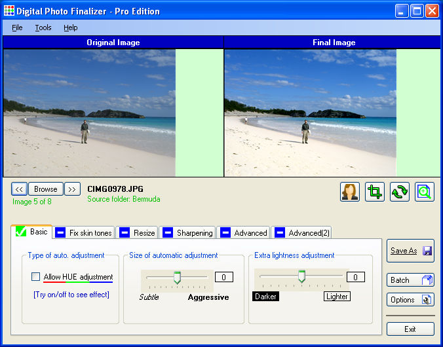The width and height of the screenshot is (443, 347).
Task: Toggle the blue box on Sharpening tab
Action: point(168,233)
